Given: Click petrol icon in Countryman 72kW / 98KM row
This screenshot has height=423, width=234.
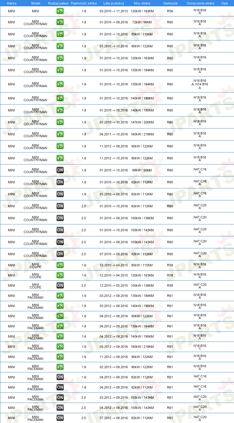Looking at the screenshot, I should [60, 22].
